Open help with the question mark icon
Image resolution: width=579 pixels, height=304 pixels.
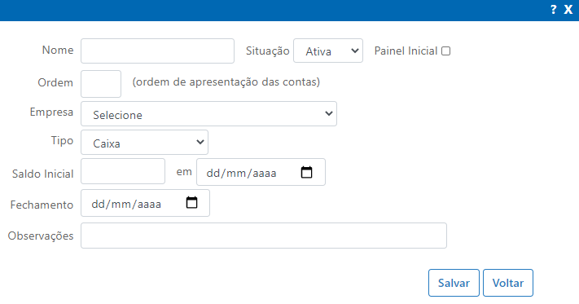point(553,9)
